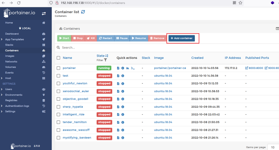Select the portainer container checkbox
279x150 pixels.
point(59,68)
